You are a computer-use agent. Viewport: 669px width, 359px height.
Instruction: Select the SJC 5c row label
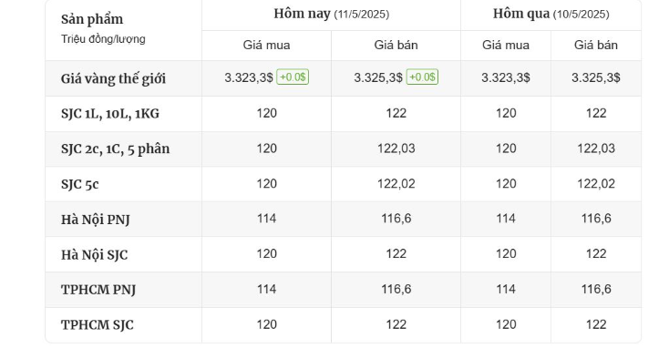(x=80, y=184)
